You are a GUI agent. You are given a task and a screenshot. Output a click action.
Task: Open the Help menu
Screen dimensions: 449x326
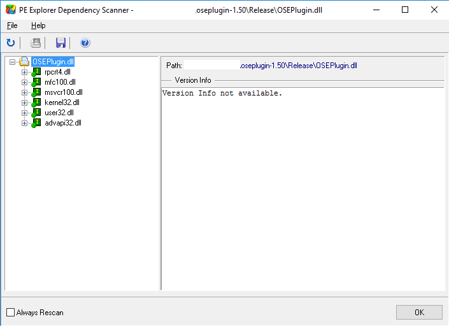click(38, 25)
